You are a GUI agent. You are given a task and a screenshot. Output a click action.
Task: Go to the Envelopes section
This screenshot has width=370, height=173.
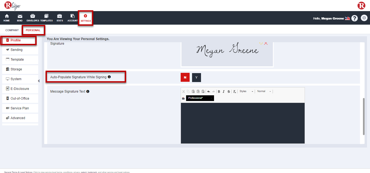[x=33, y=18]
